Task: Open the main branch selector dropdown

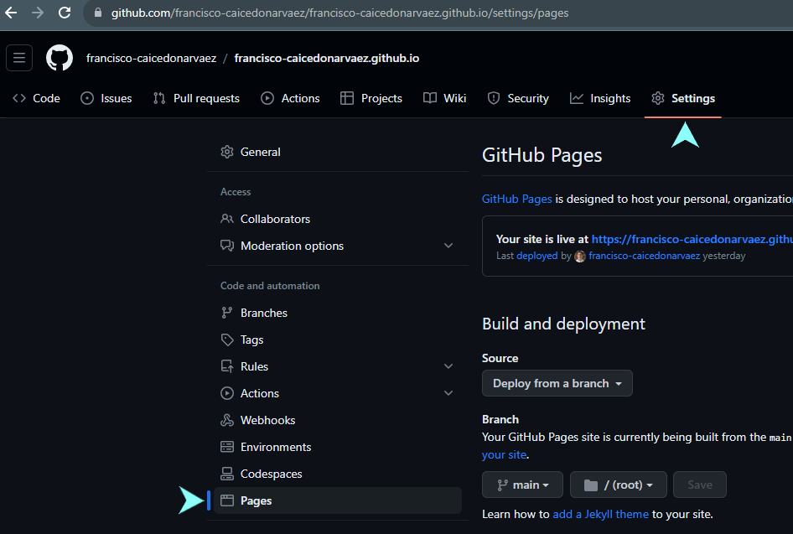Action: pyautogui.click(x=522, y=485)
